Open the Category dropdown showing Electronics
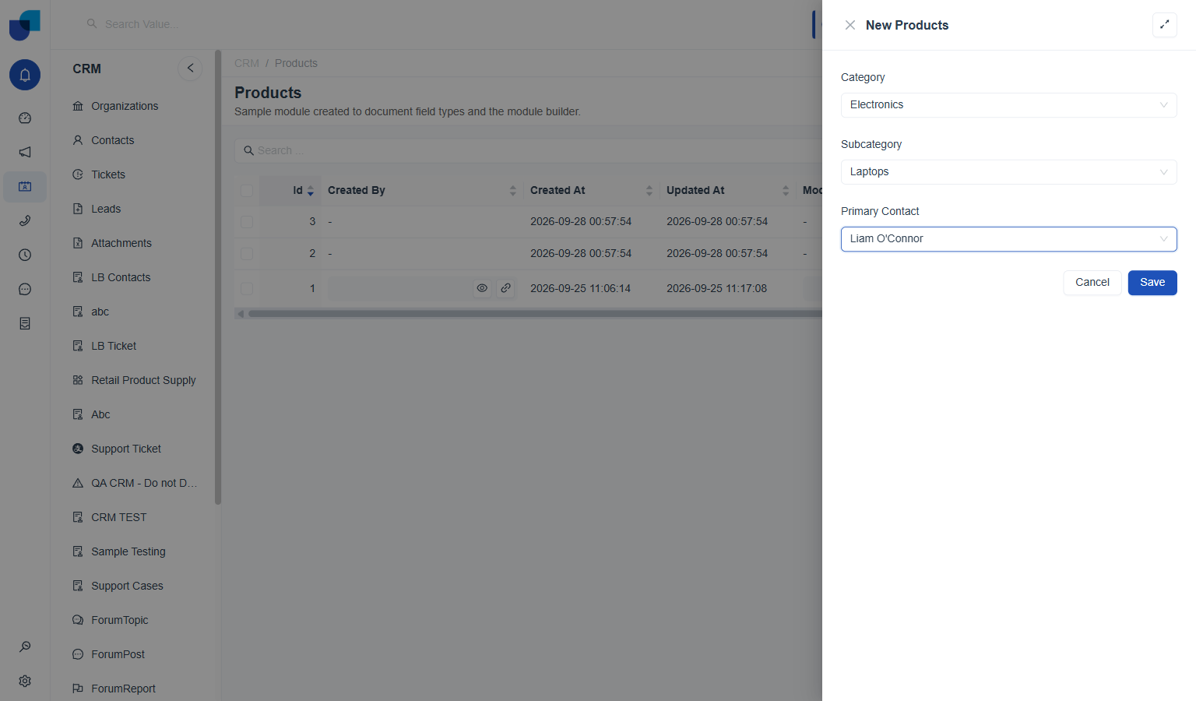Image resolution: width=1196 pixels, height=701 pixels. pos(1008,105)
